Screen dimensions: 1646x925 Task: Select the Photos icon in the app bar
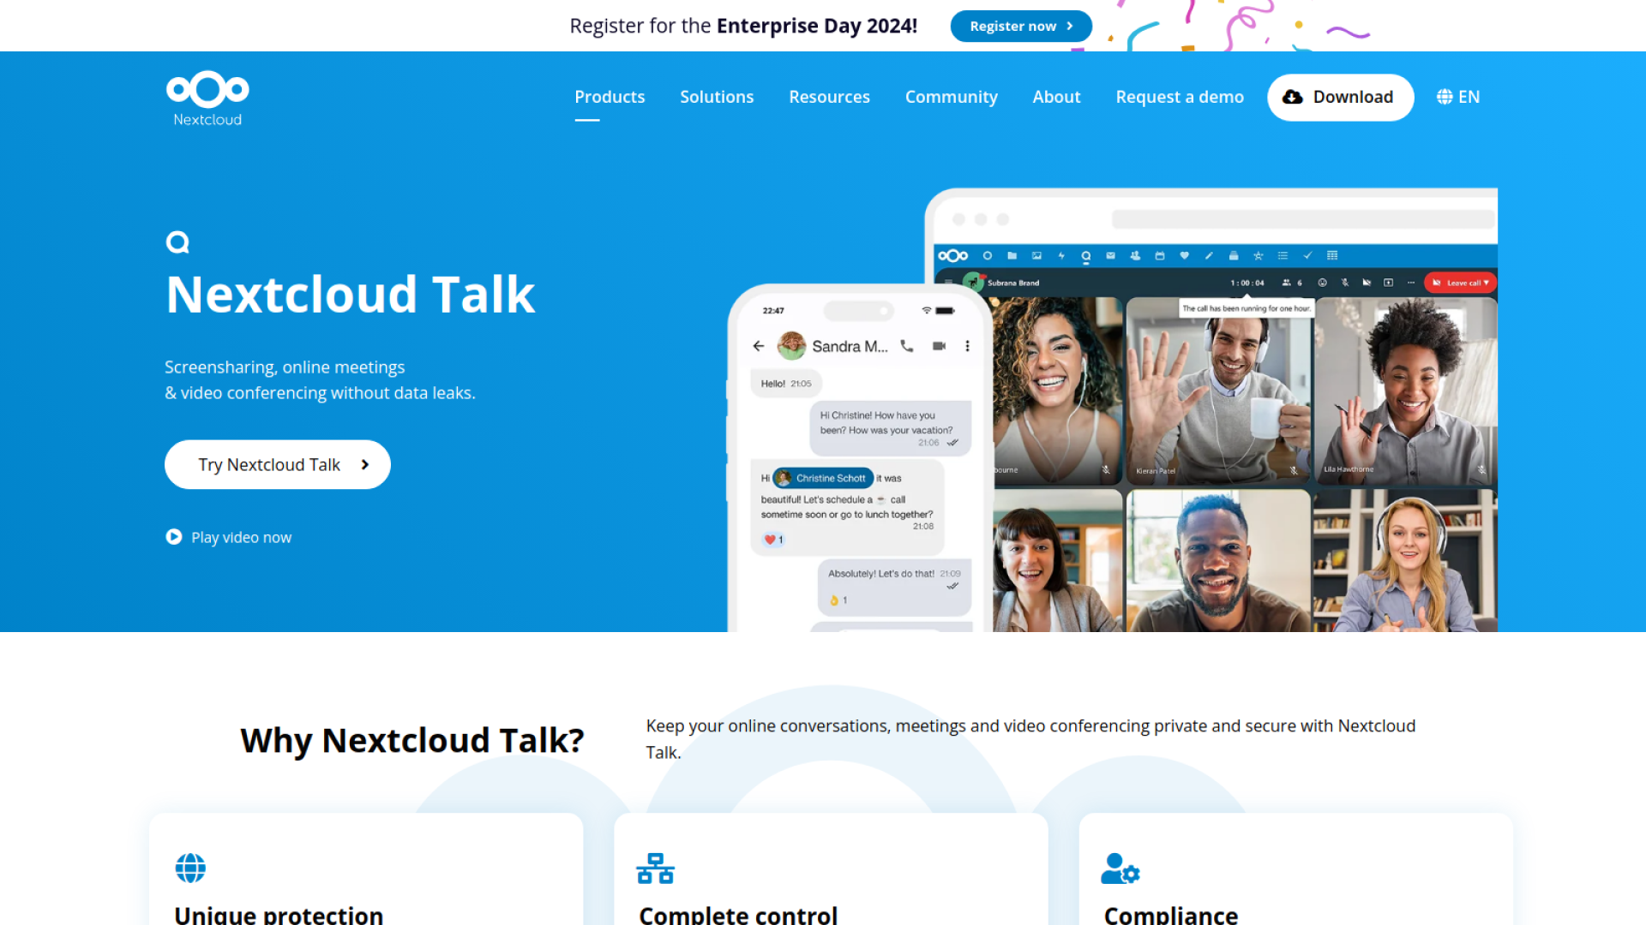click(1037, 255)
